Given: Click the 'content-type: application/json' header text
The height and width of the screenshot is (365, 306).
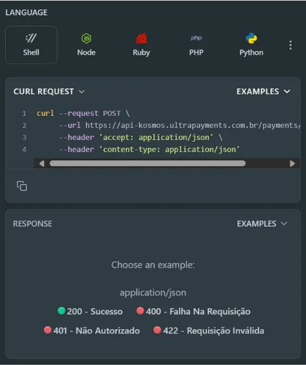Looking at the screenshot, I should pos(169,149).
